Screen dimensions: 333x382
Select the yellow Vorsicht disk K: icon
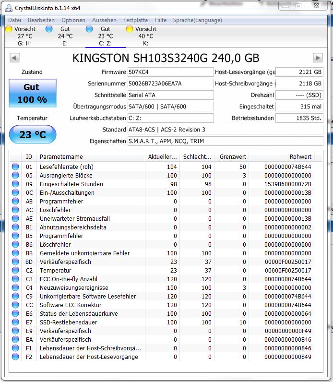(x=130, y=29)
